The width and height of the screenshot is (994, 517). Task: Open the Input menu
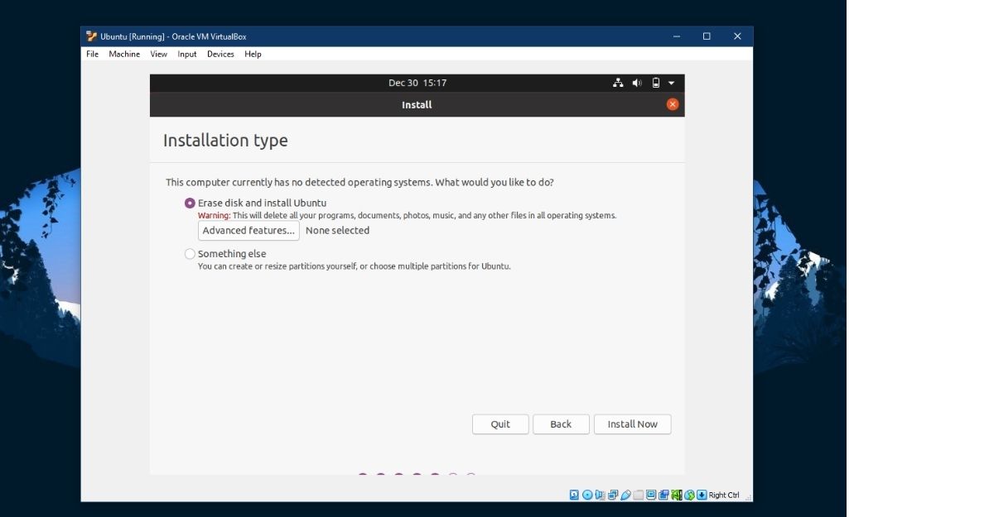187,54
